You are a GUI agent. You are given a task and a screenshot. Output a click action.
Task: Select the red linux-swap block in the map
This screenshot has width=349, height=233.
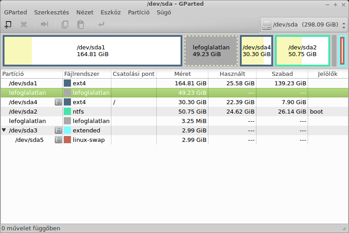(x=342, y=51)
